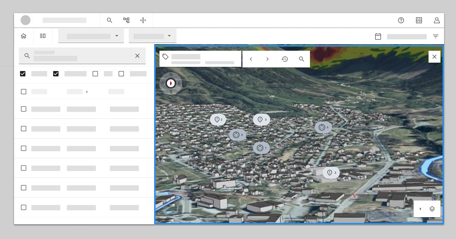Click the split view compare icon

[x=143, y=20]
